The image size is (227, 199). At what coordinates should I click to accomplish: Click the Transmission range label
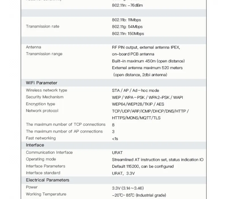point(44,54)
